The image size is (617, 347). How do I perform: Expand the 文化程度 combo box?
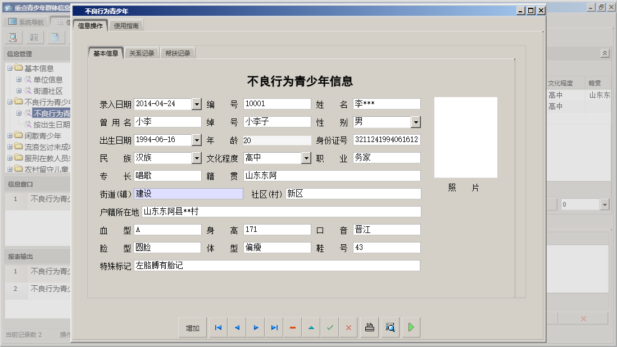306,158
